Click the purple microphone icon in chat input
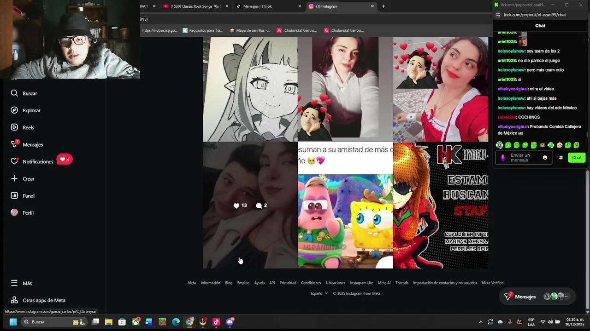This screenshot has width=590, height=331. [x=503, y=158]
